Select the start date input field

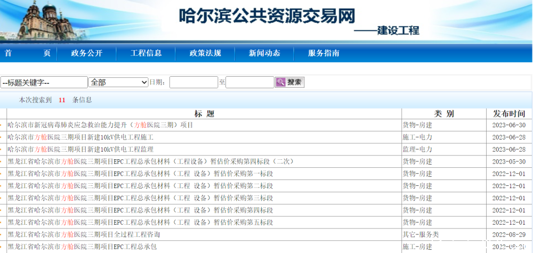[x=194, y=82]
